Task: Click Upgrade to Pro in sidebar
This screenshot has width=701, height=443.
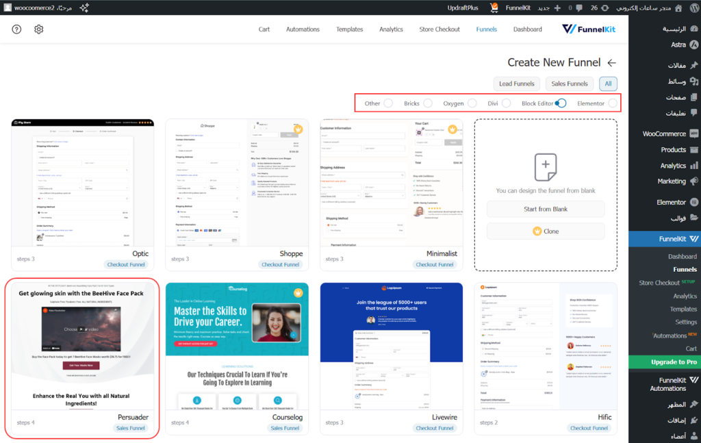Action: tap(664, 362)
